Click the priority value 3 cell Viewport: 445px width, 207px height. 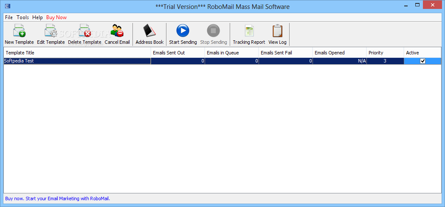385,61
